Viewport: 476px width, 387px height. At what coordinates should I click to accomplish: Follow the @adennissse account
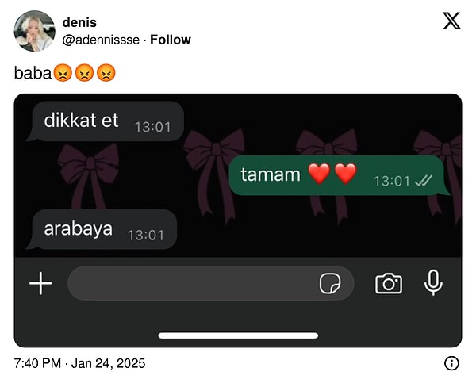pyautogui.click(x=171, y=40)
